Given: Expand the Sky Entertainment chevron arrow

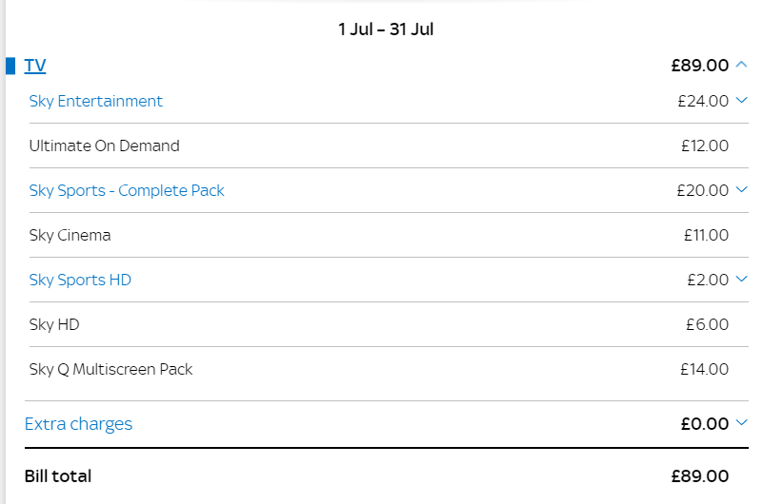Looking at the screenshot, I should [x=742, y=100].
